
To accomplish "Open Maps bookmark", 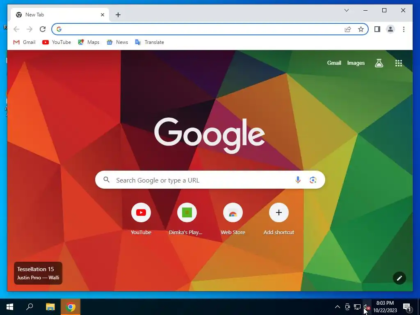I will pos(89,42).
